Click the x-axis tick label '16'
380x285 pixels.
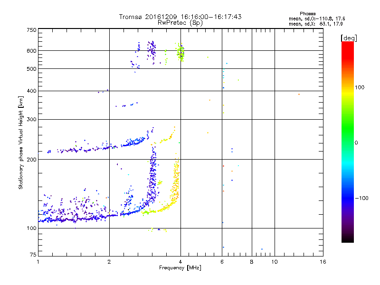point(323,262)
